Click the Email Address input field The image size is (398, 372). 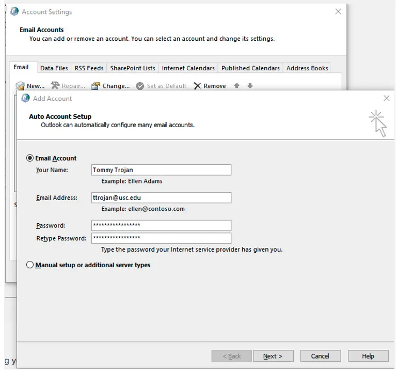tap(161, 198)
